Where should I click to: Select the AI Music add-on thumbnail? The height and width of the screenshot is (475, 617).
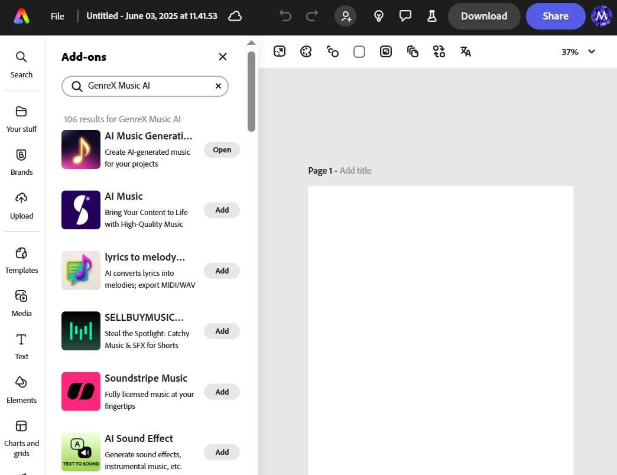coord(81,210)
